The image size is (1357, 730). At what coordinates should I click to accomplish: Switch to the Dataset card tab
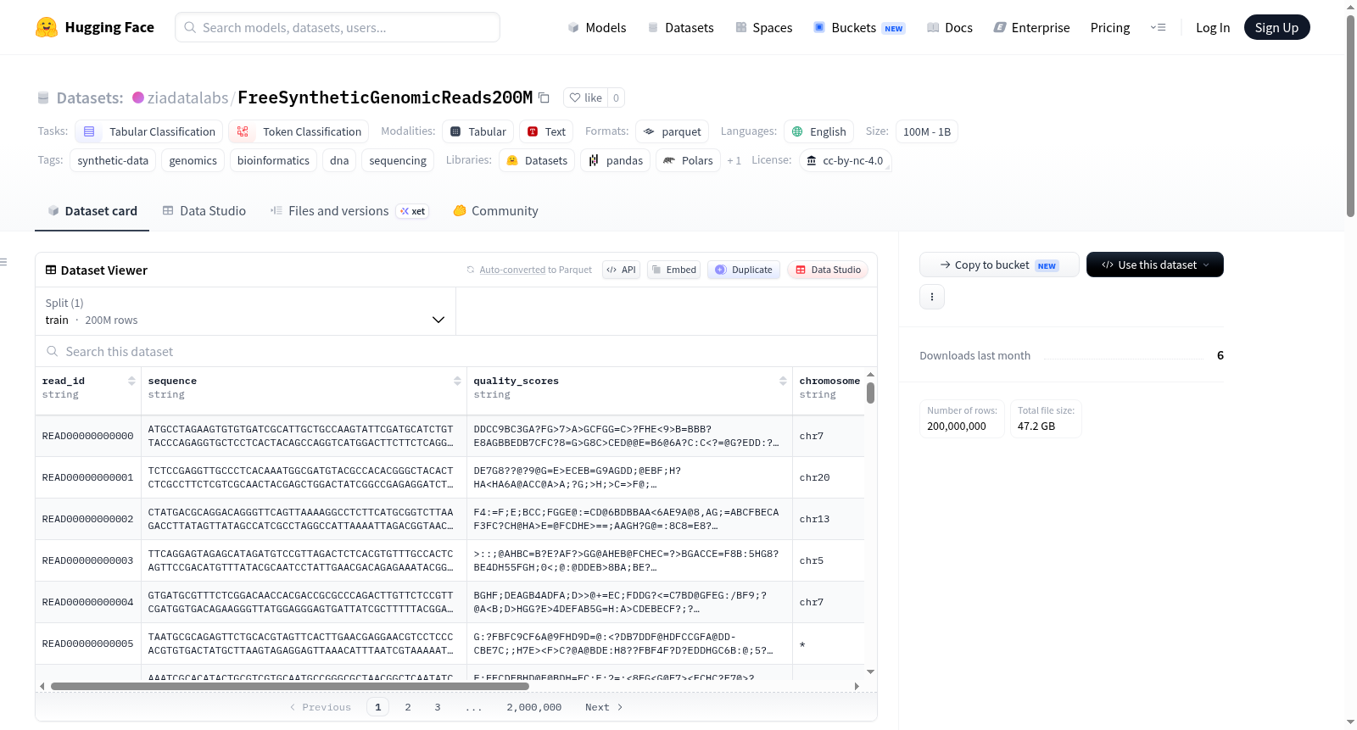tap(92, 210)
